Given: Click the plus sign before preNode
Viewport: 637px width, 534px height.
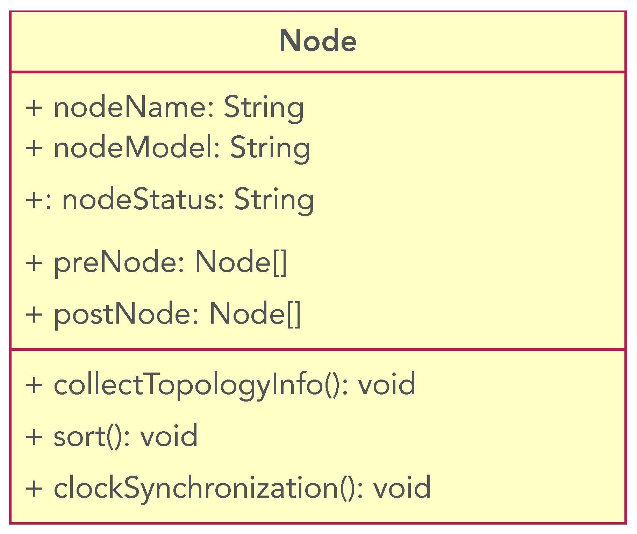Looking at the screenshot, I should click(x=34, y=263).
